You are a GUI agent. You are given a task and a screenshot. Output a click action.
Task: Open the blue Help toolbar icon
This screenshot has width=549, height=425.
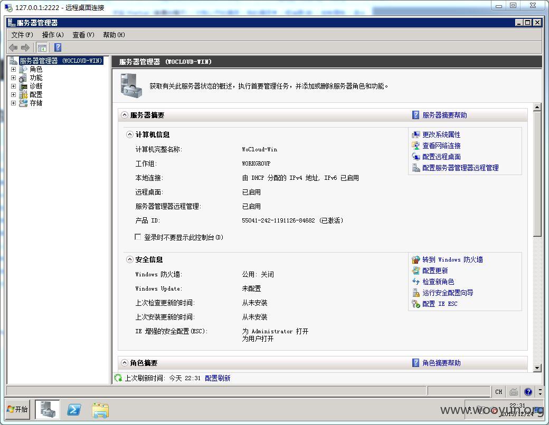click(58, 47)
